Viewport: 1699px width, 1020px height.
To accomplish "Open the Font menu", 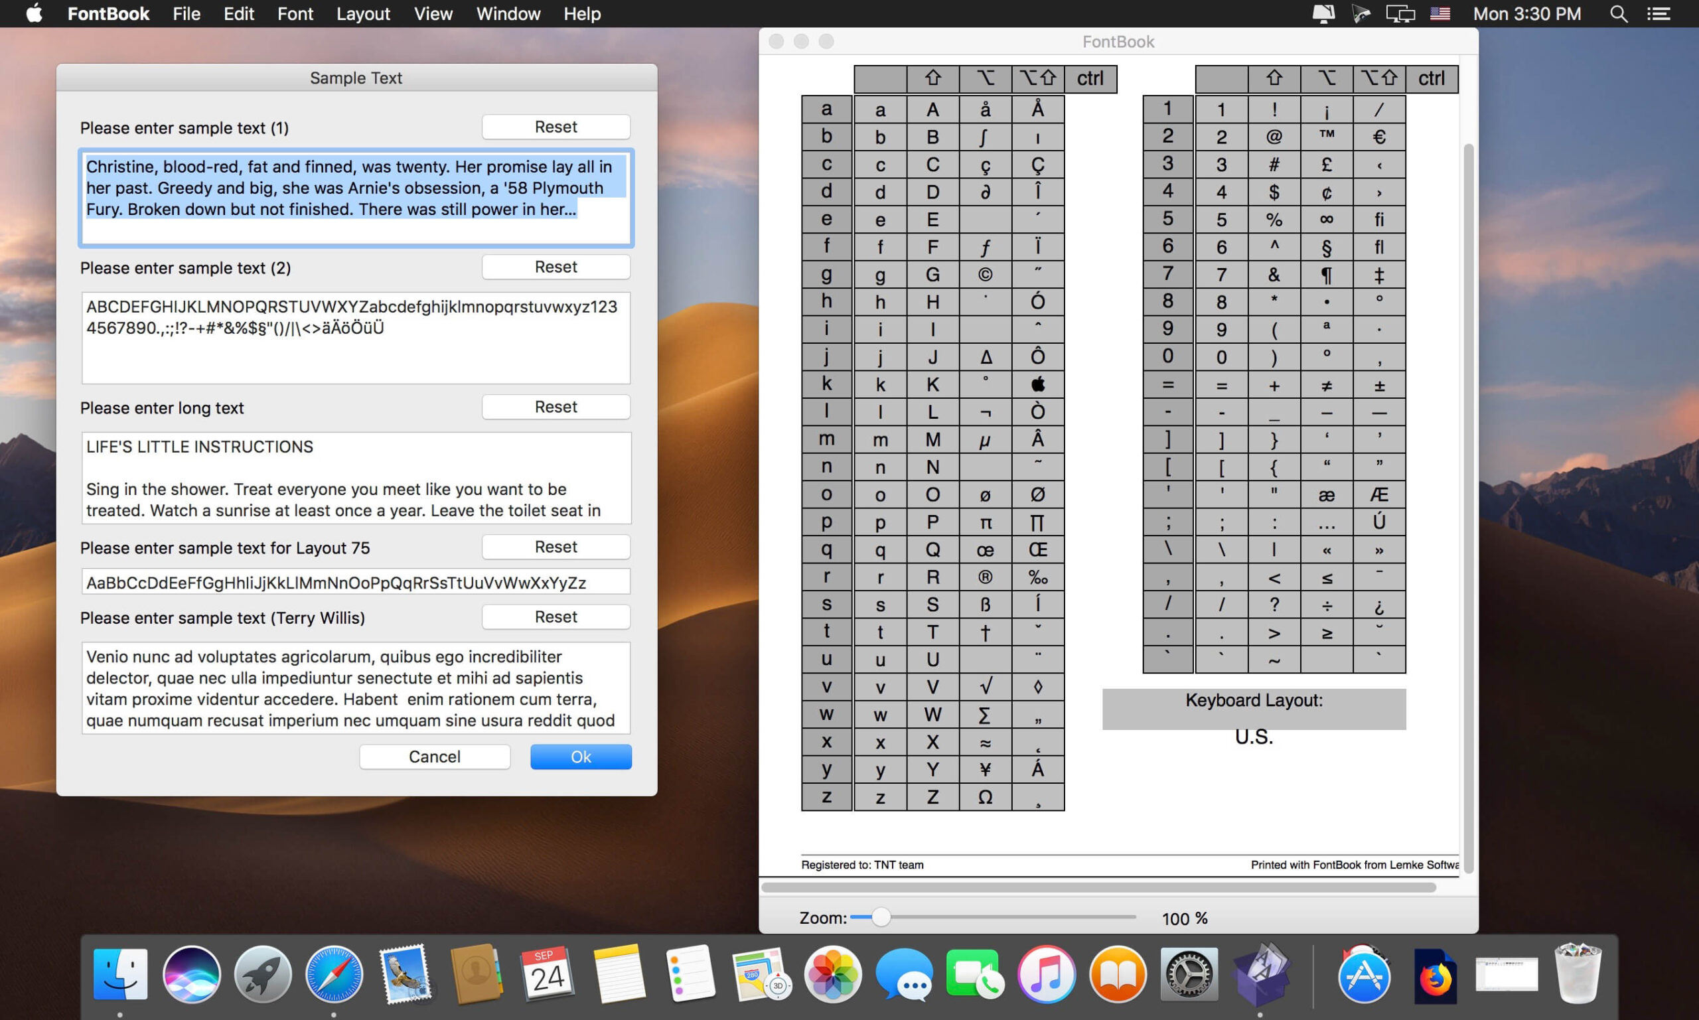I will [x=294, y=13].
